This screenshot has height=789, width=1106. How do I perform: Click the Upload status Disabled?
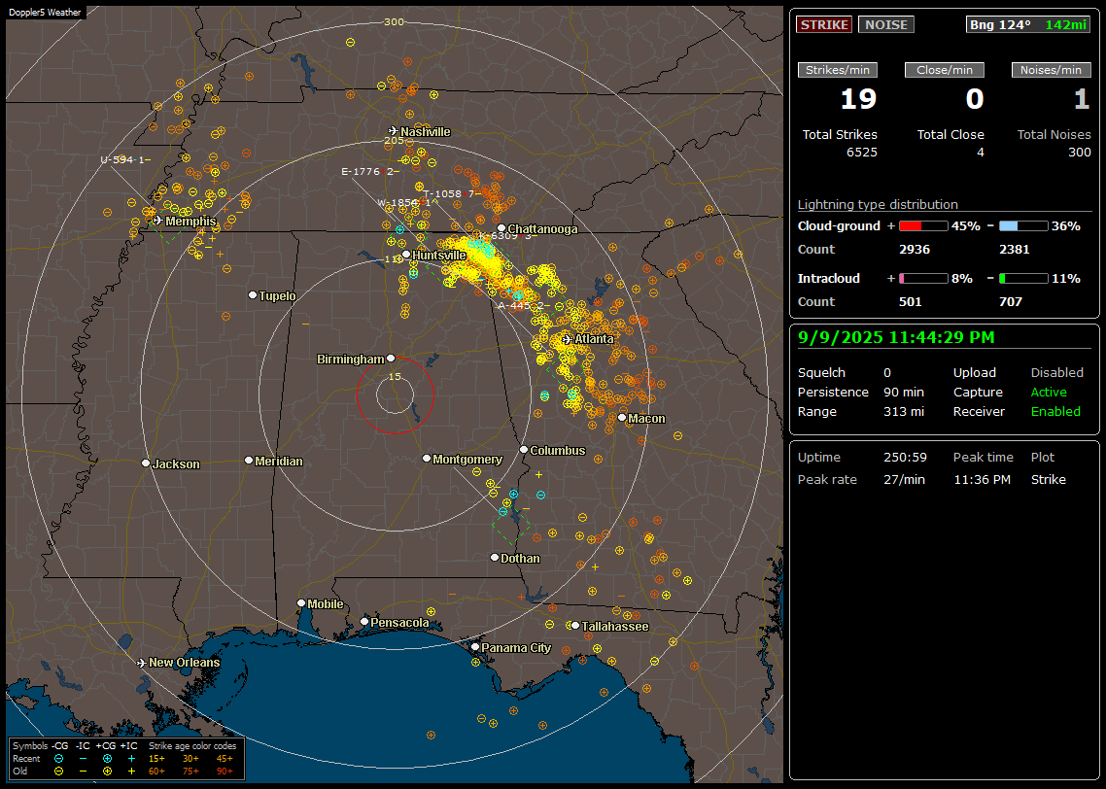pyautogui.click(x=1056, y=373)
